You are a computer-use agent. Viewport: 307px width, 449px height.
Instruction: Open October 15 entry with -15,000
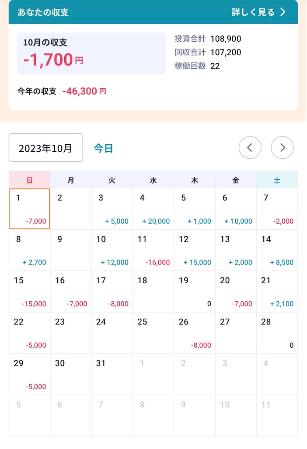[30, 292]
